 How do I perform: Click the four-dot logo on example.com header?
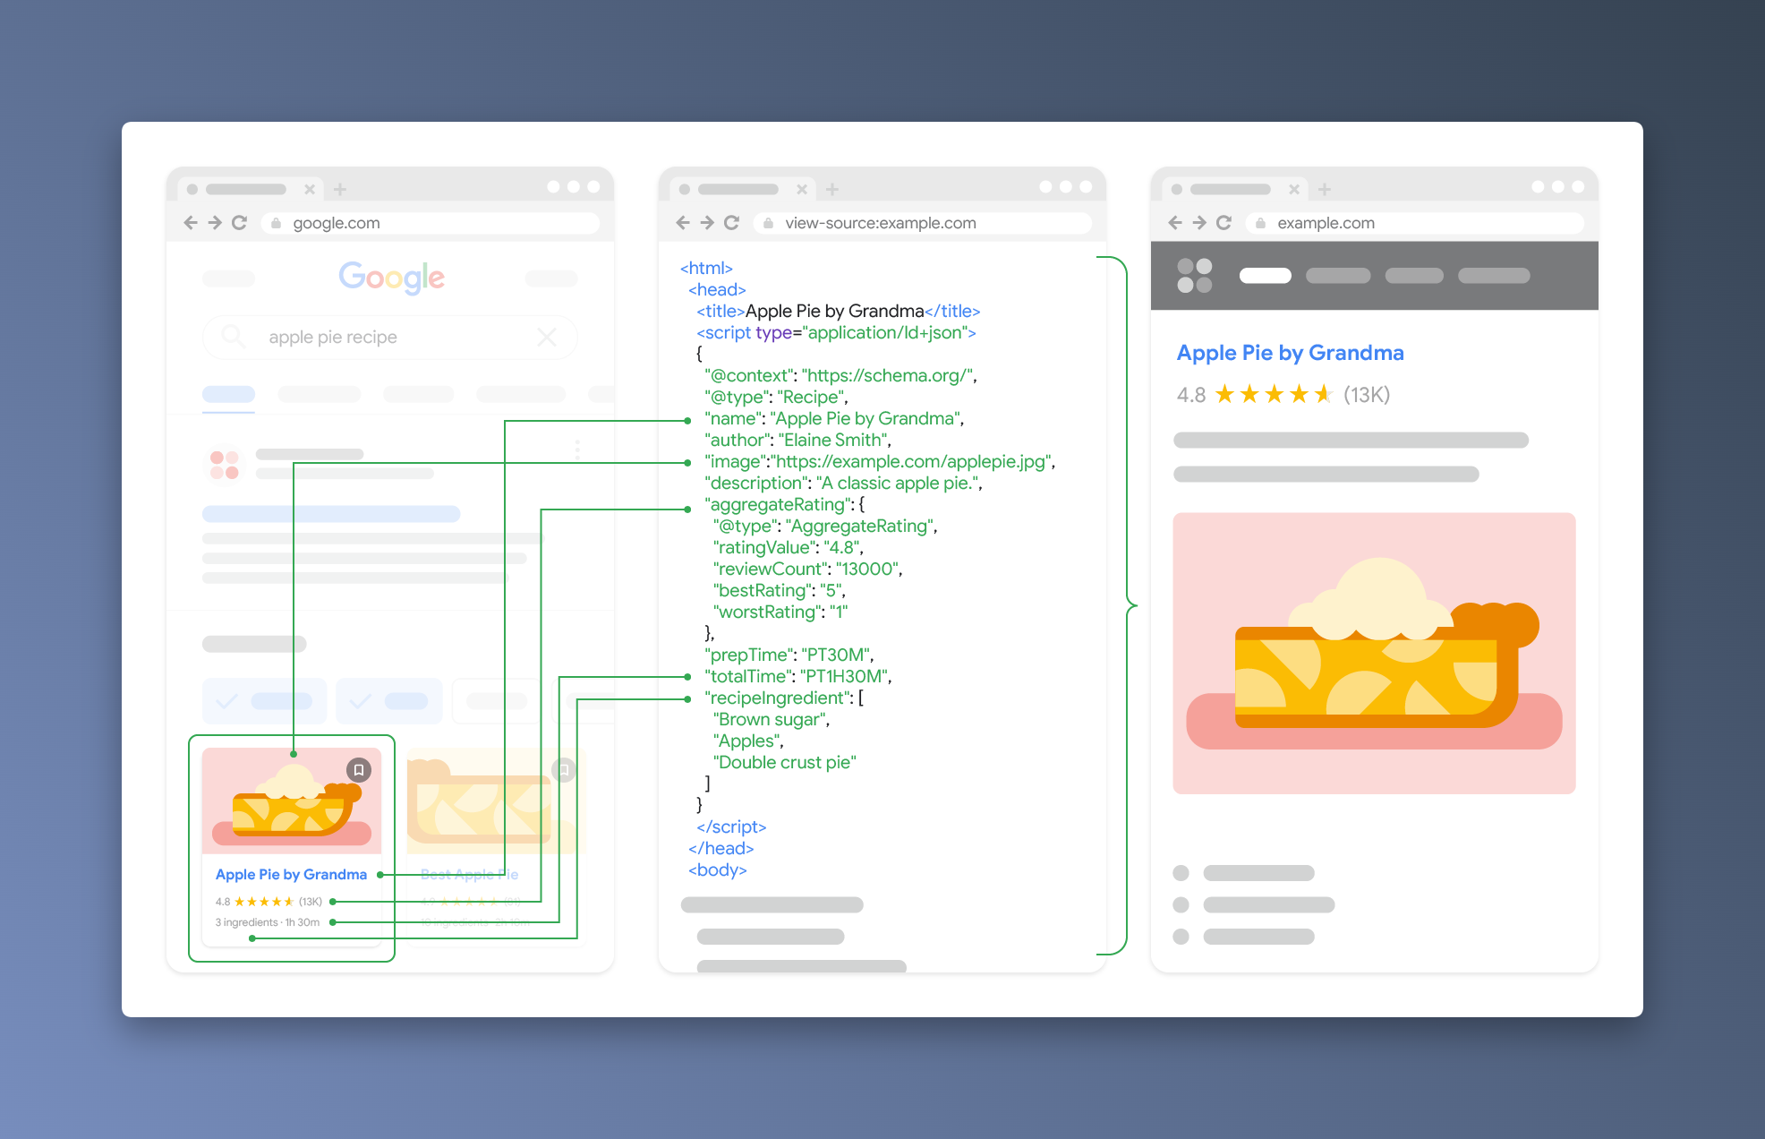click(x=1194, y=276)
